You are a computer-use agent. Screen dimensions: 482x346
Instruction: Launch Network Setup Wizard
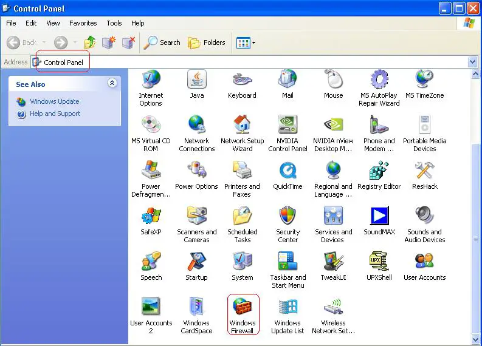click(243, 134)
